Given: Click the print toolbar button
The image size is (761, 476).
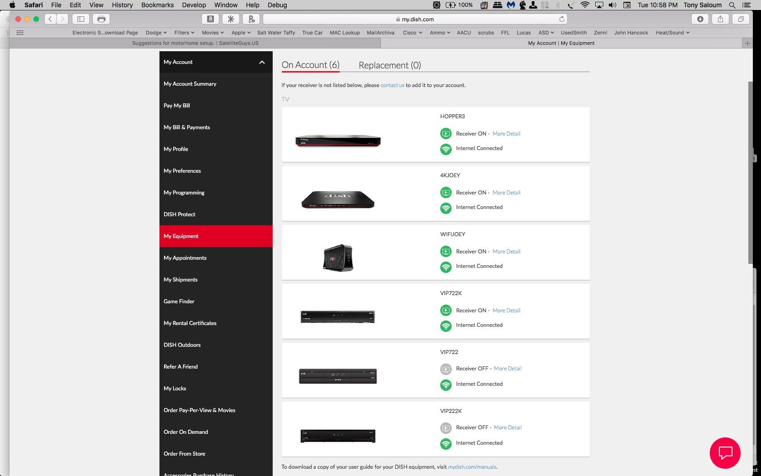Looking at the screenshot, I should (101, 19).
